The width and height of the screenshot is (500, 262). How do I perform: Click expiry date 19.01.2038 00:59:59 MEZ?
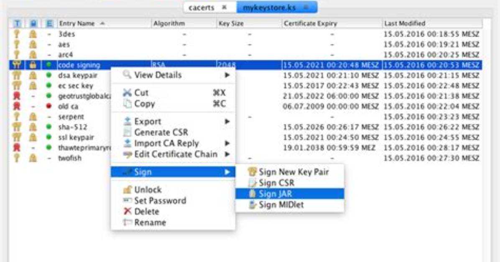[329, 148]
